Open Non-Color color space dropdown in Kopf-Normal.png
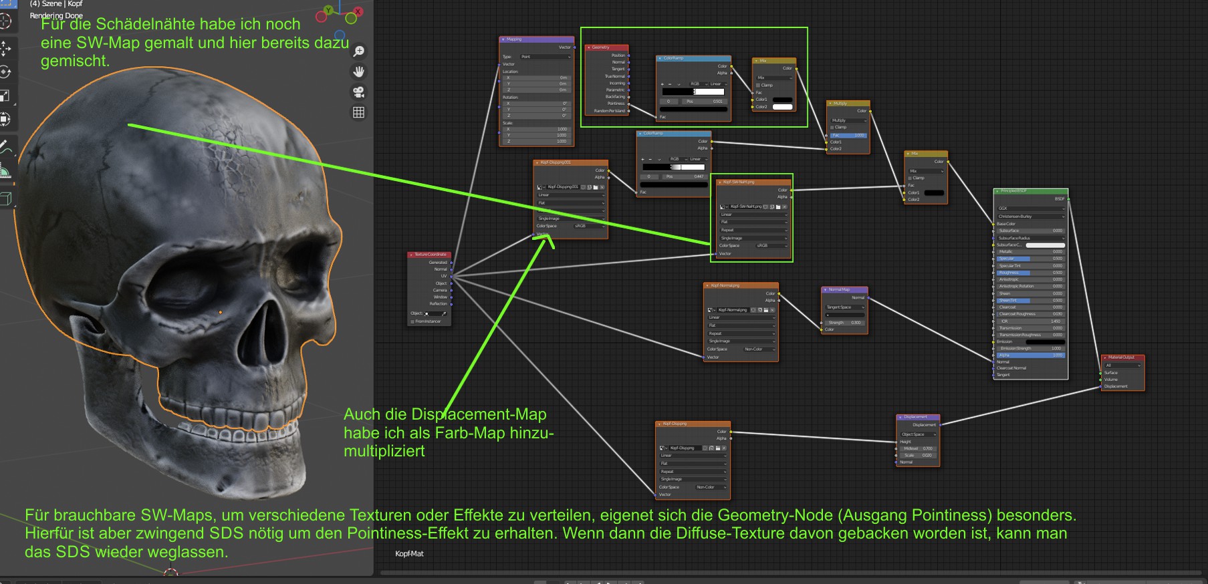Screen dimensions: 1208x584 (x=758, y=349)
